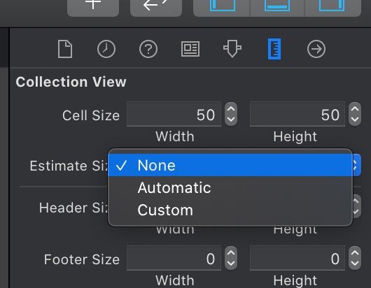
Task: Toggle the bottom debug area panel
Action: [277, 6]
